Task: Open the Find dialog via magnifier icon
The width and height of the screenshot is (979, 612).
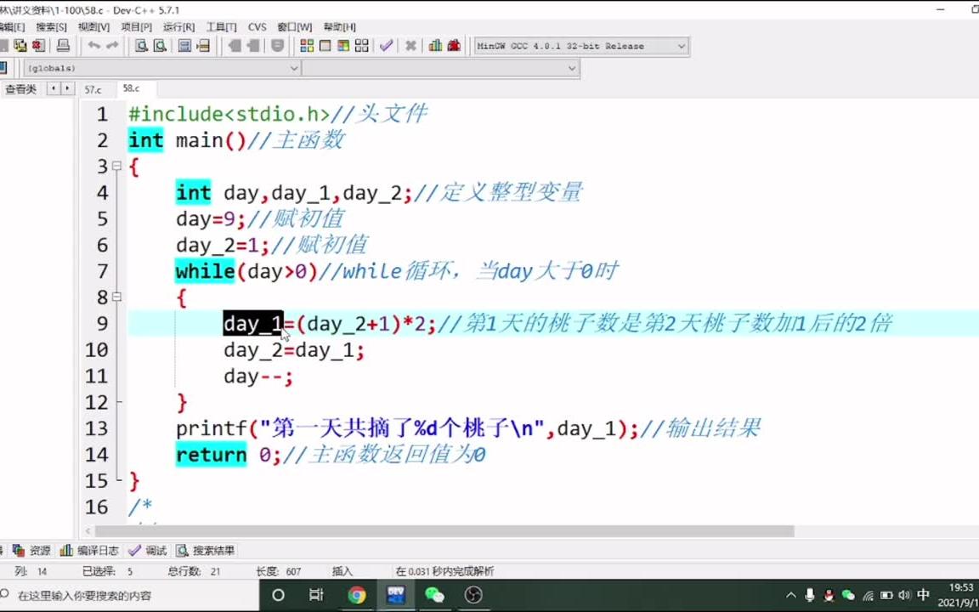Action: click(x=143, y=47)
